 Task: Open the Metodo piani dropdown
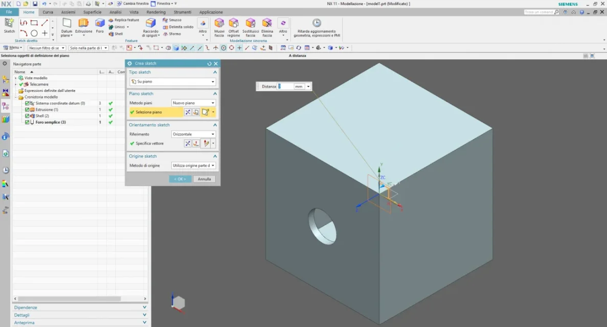[193, 103]
